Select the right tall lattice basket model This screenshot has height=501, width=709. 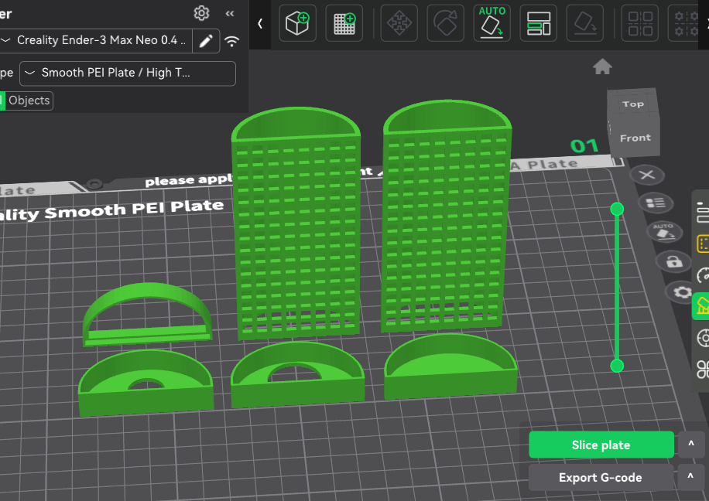point(446,215)
